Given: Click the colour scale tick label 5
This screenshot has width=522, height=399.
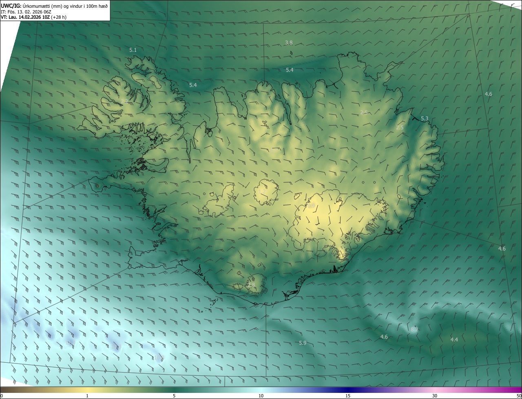Looking at the screenshot, I should tap(174, 396).
